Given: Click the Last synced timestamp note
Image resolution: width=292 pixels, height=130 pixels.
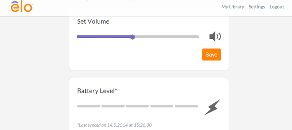Looking at the screenshot, I should (114, 125).
